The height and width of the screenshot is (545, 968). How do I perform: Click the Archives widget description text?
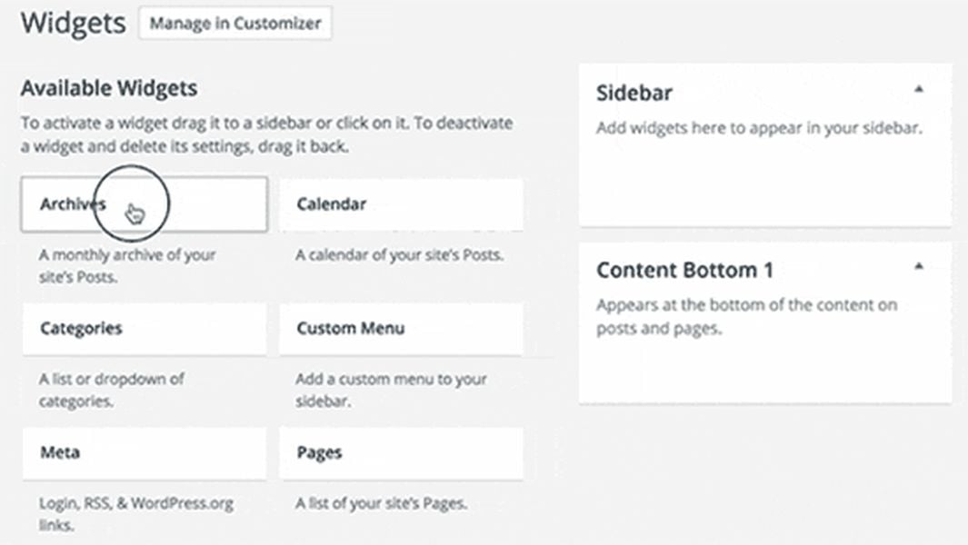(127, 265)
